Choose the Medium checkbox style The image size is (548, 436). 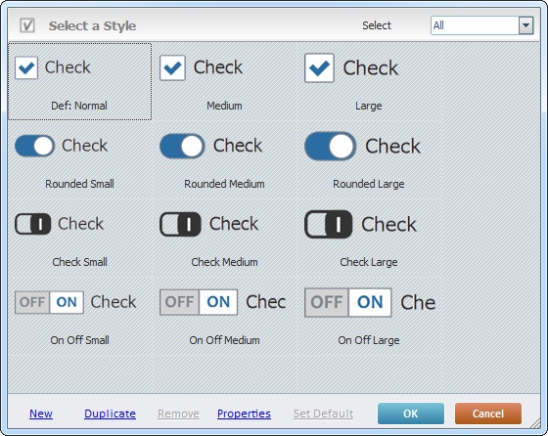[224, 82]
